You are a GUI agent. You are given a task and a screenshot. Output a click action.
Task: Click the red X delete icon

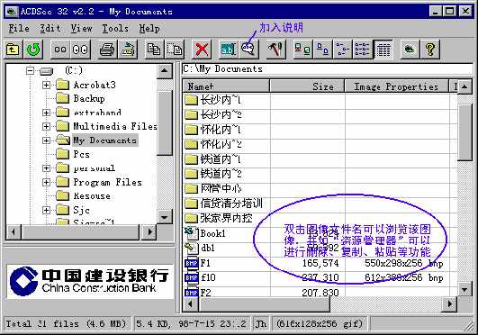point(202,50)
